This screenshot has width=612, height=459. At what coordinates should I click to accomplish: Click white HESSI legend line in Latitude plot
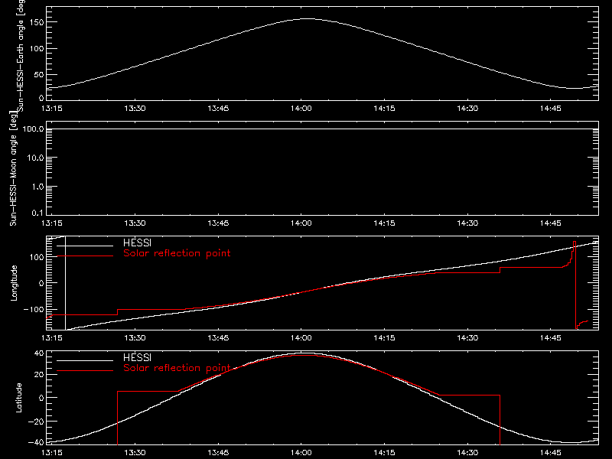pos(85,360)
